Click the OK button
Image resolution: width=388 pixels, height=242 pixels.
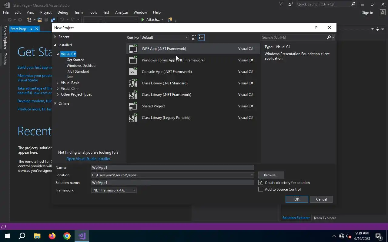click(297, 199)
